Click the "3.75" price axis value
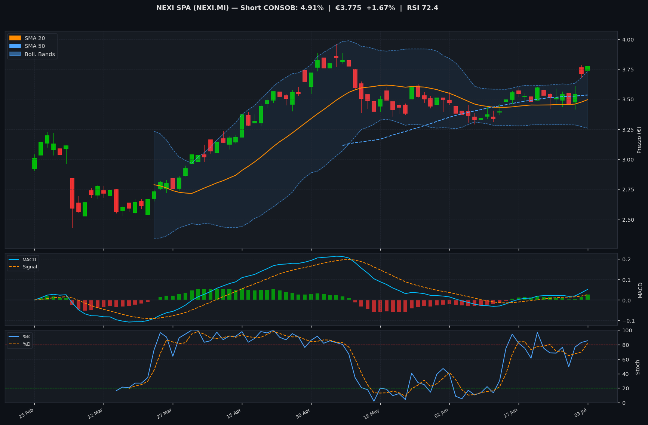This screenshot has width=648, height=425. pyautogui.click(x=627, y=70)
